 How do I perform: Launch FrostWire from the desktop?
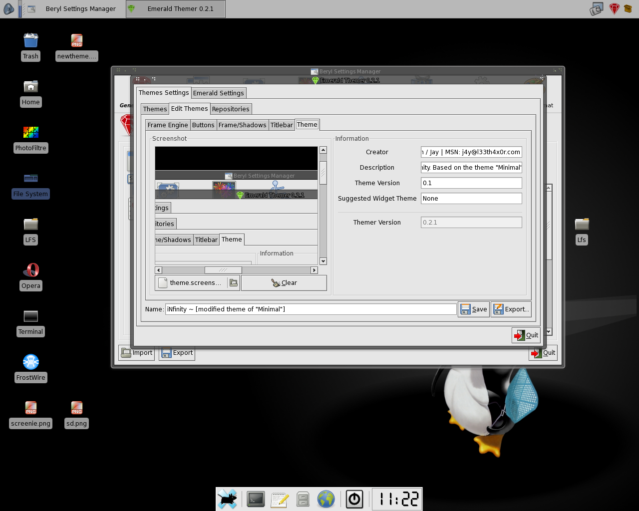(x=30, y=368)
